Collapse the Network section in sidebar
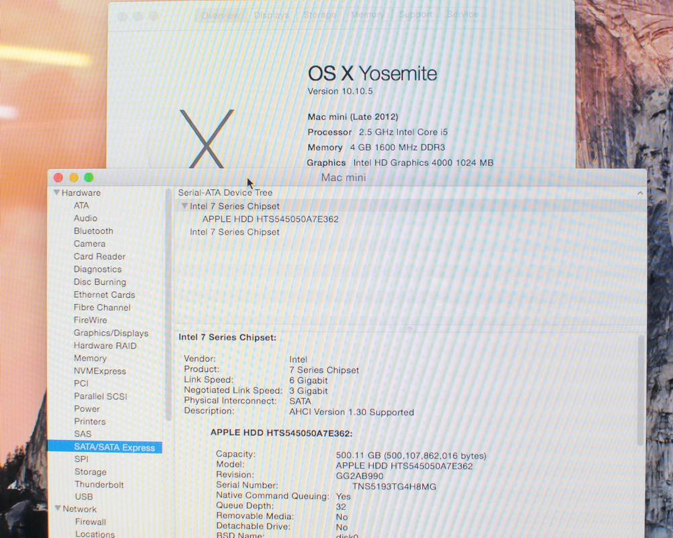Image resolution: width=673 pixels, height=538 pixels. tap(58, 508)
